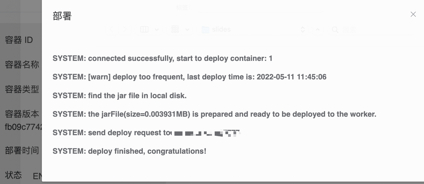Click the 状态 status label

click(x=13, y=175)
